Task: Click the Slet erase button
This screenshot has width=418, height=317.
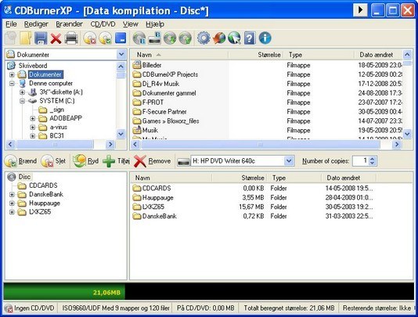Action: (53, 161)
